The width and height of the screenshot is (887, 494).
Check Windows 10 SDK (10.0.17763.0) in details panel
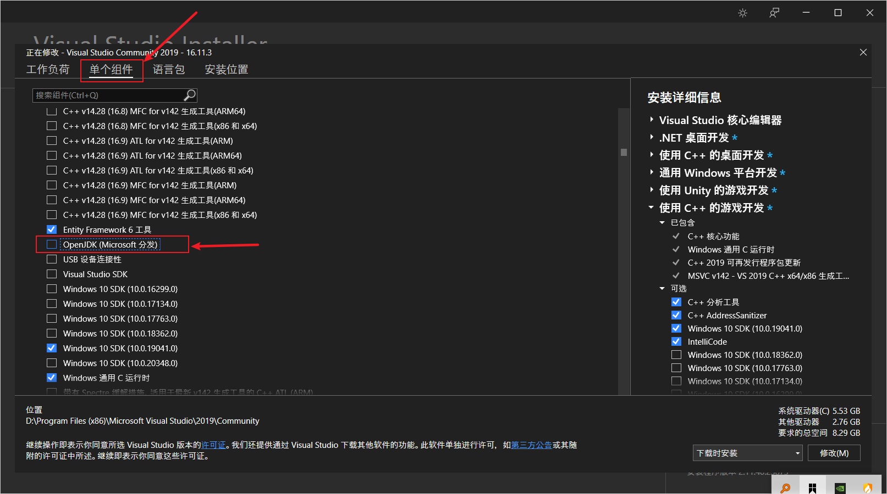point(676,368)
